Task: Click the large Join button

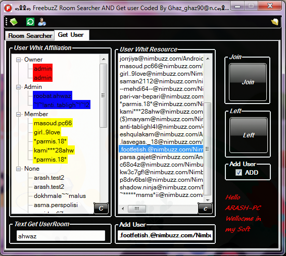Action: pyautogui.click(x=248, y=82)
